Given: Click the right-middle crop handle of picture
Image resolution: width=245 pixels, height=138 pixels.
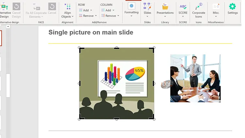Looking at the screenshot, I should pyautogui.click(x=154, y=83).
